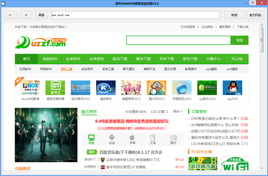Open the 官方网站 official site button

[255, 15]
